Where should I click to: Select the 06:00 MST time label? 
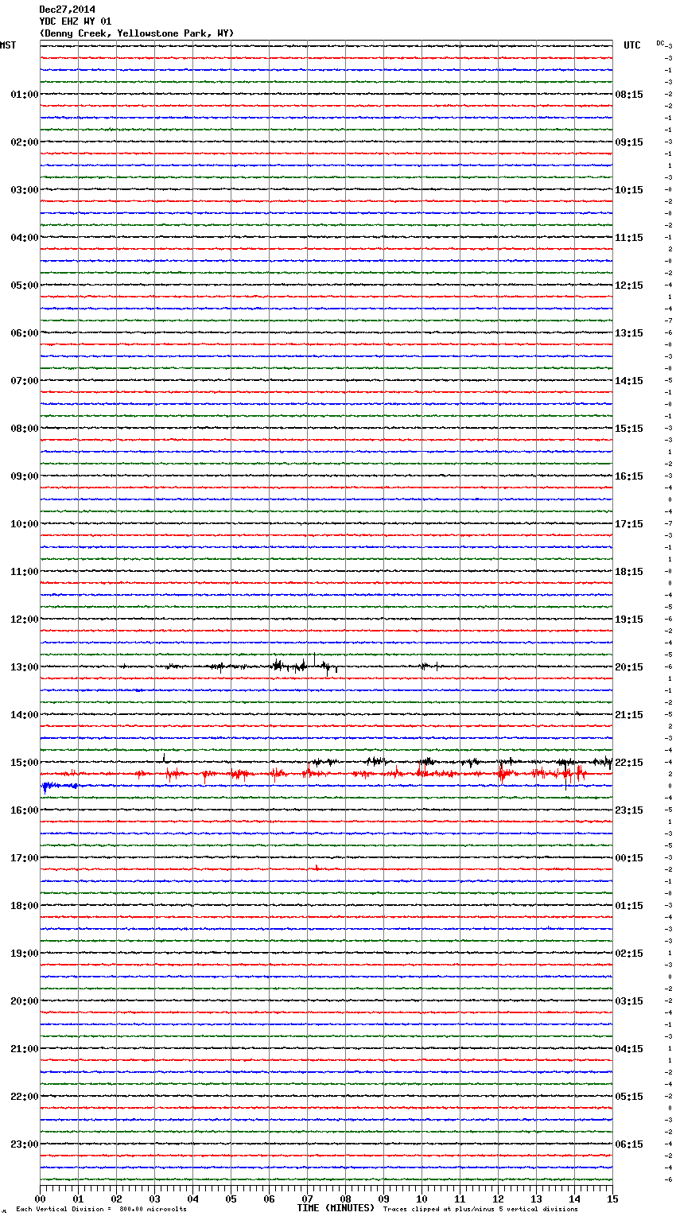click(x=25, y=333)
